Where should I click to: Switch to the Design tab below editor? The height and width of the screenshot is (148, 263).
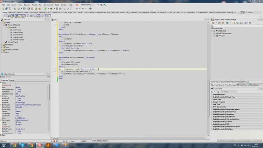pos(99,141)
